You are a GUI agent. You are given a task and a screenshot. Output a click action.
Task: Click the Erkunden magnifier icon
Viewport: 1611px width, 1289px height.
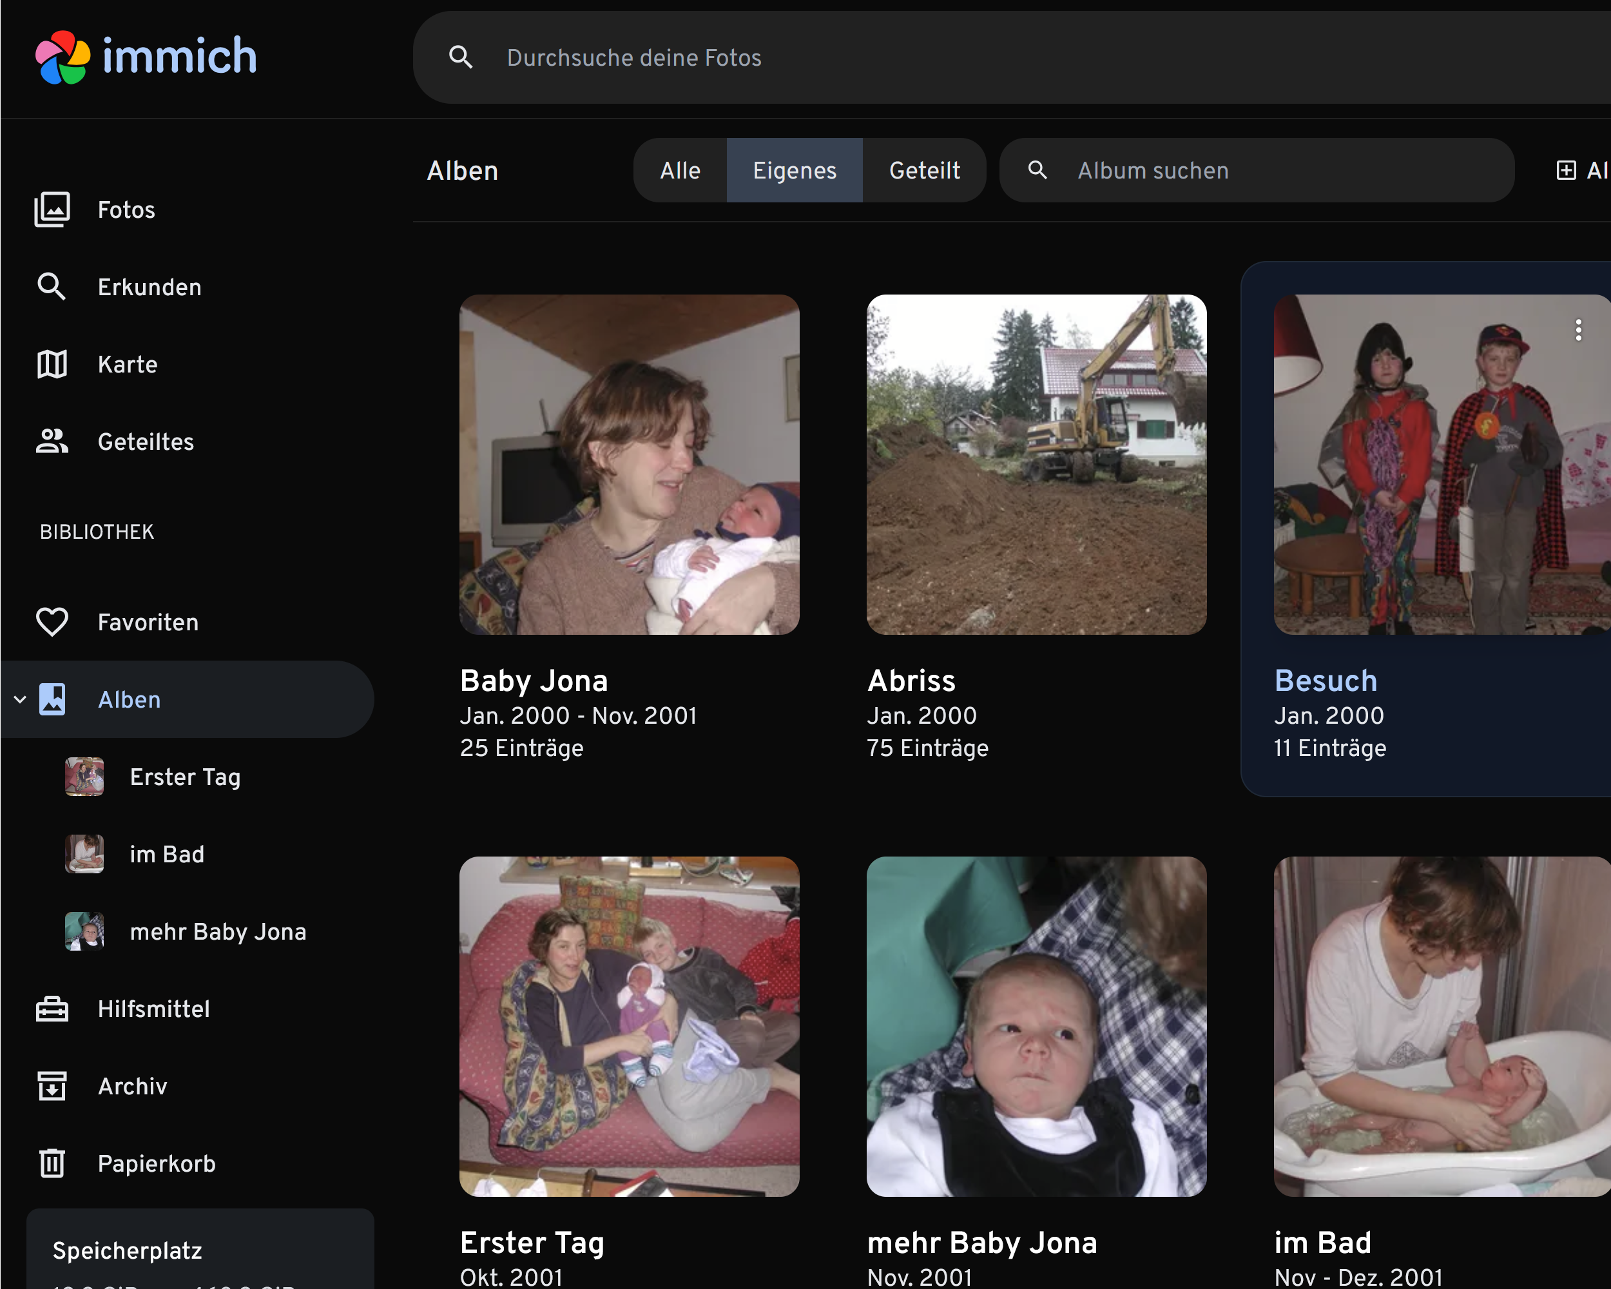52,287
